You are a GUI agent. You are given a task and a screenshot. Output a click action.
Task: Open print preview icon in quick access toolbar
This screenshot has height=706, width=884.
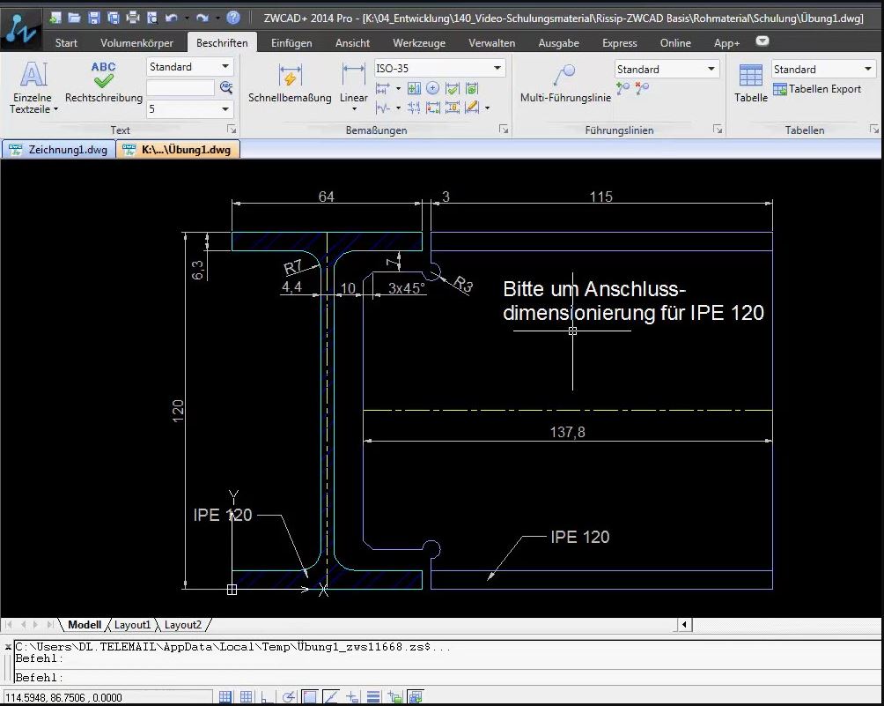click(152, 18)
